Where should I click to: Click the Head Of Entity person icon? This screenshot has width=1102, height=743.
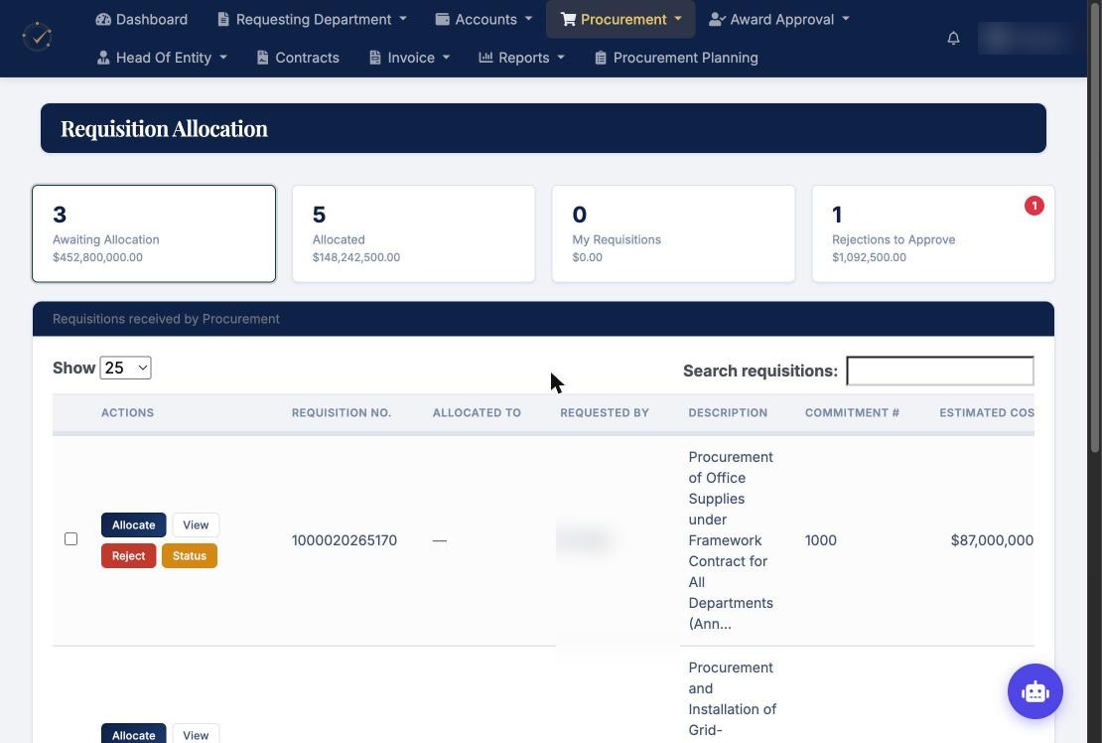pyautogui.click(x=103, y=58)
